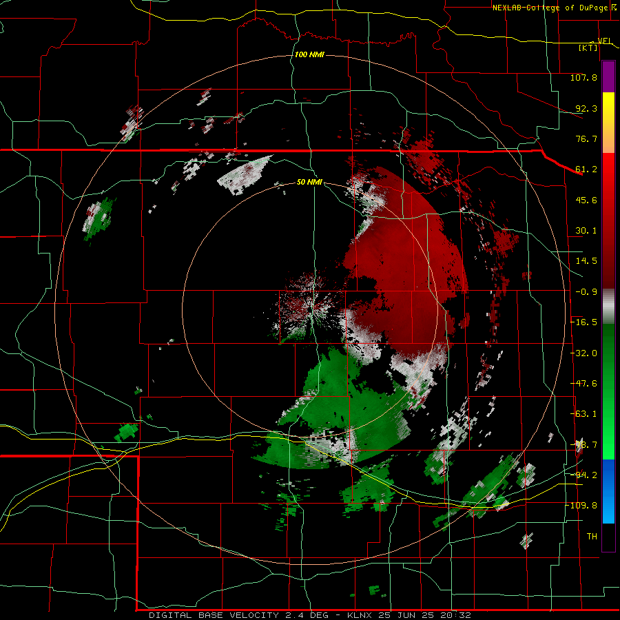The width and height of the screenshot is (620, 620).
Task: Click the KLNX station identifier in caption
Action: click(360, 615)
